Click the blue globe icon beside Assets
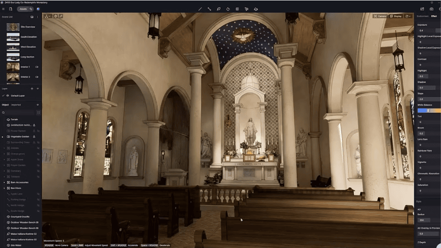Image resolution: width=441 pixels, height=248 pixels. click(x=38, y=9)
